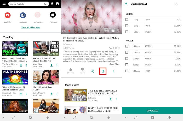Open downloads from the top bar icon
The image size is (183, 121).
coord(52,4)
